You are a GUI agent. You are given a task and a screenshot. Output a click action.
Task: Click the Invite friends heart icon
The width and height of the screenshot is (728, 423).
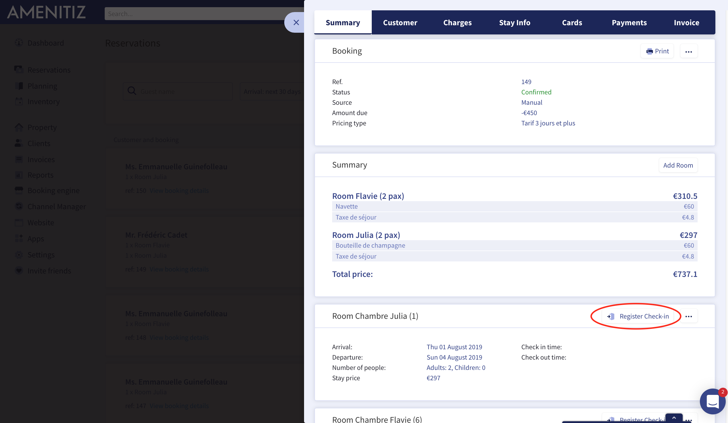coord(19,271)
